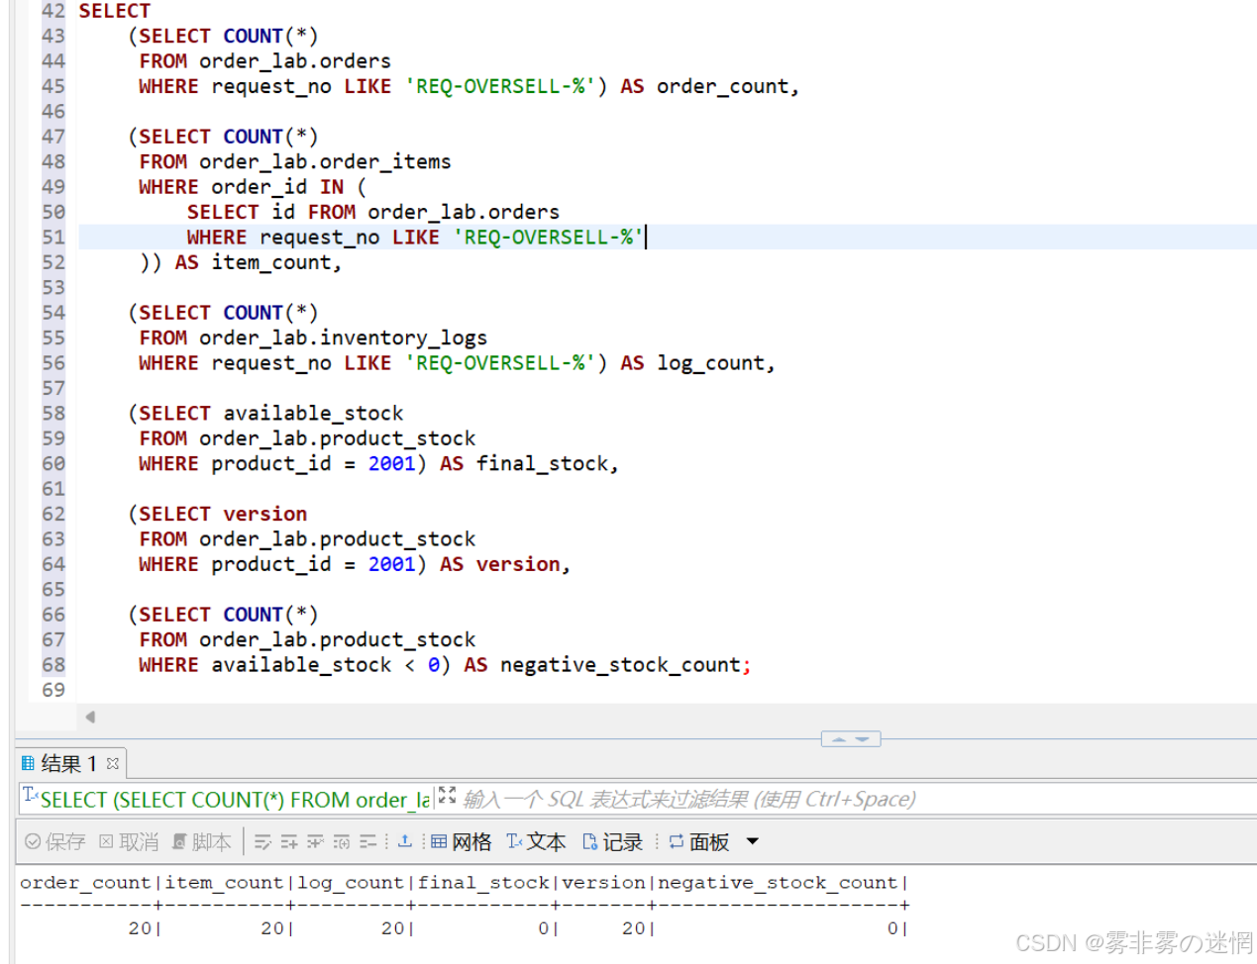Image resolution: width=1257 pixels, height=964 pixels.
Task: Close the 结果 1 tab
Action: (113, 763)
